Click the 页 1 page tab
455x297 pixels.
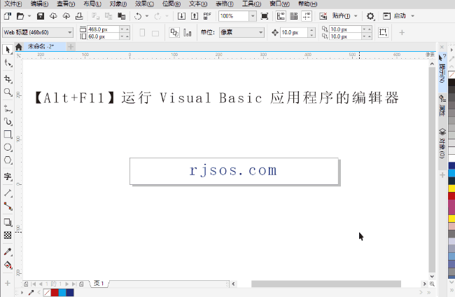pos(99,284)
